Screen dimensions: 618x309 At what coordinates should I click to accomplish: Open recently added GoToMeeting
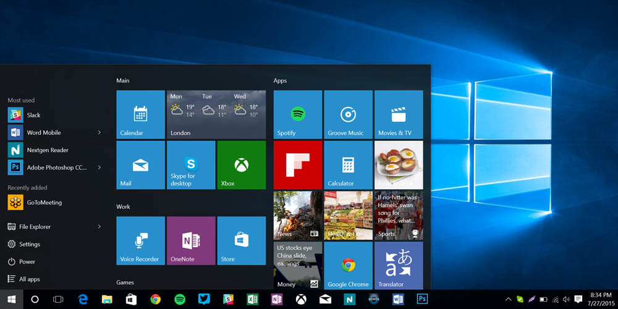[x=54, y=202]
